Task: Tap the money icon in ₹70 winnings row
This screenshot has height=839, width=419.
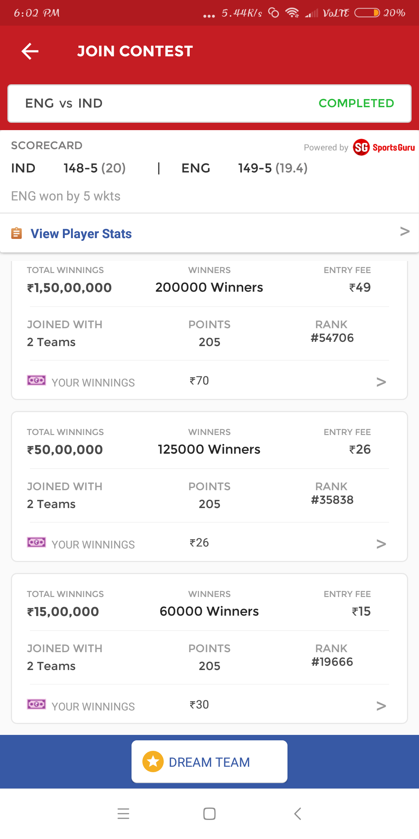Action: (x=36, y=380)
